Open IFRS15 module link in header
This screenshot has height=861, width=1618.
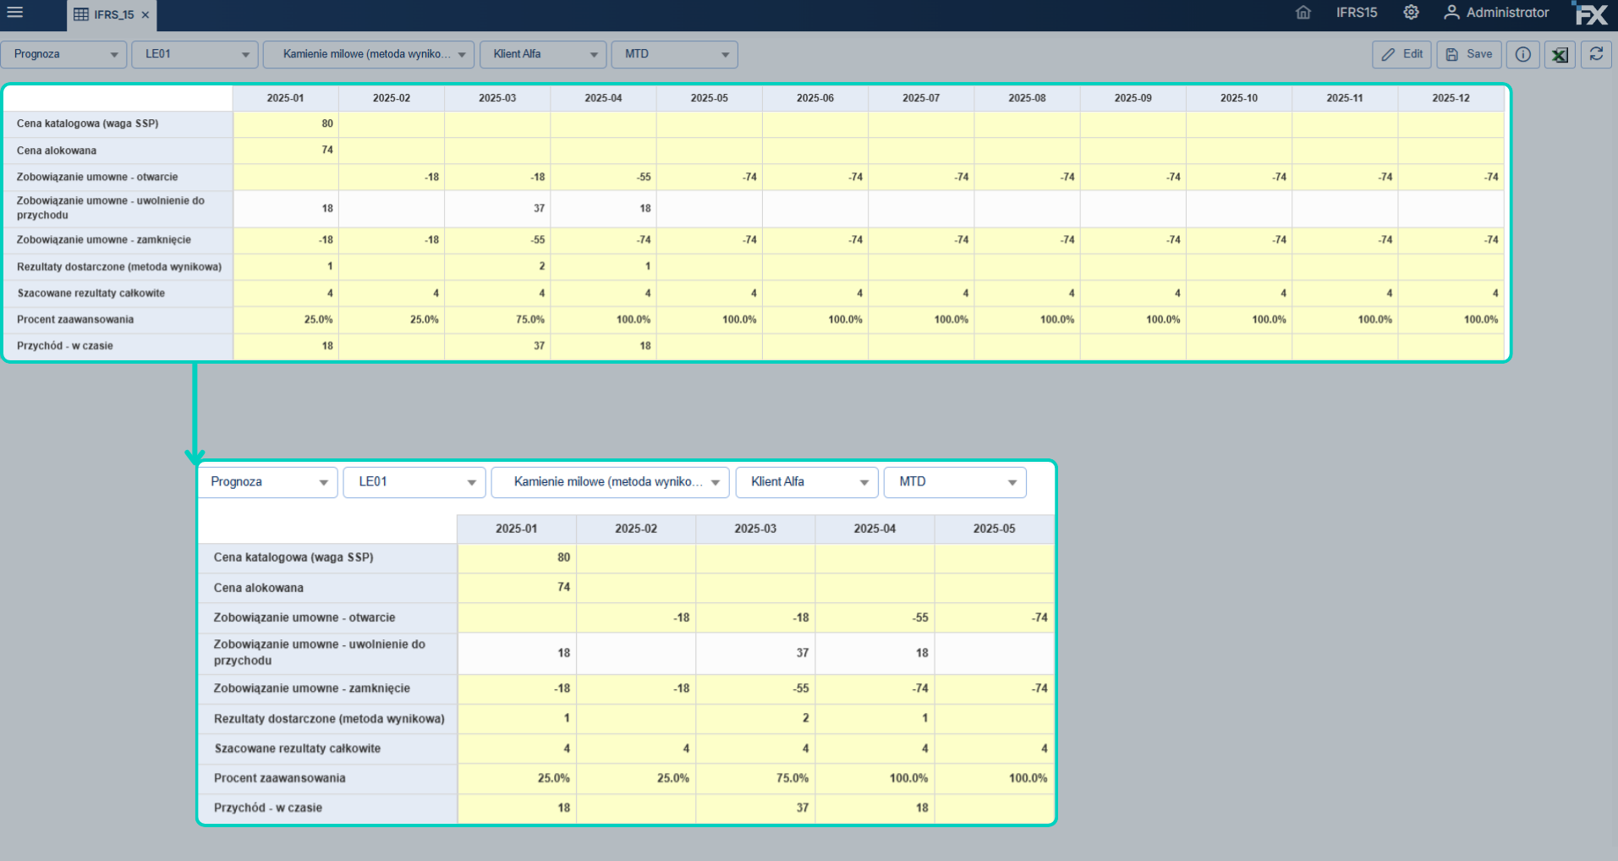coord(1357,13)
